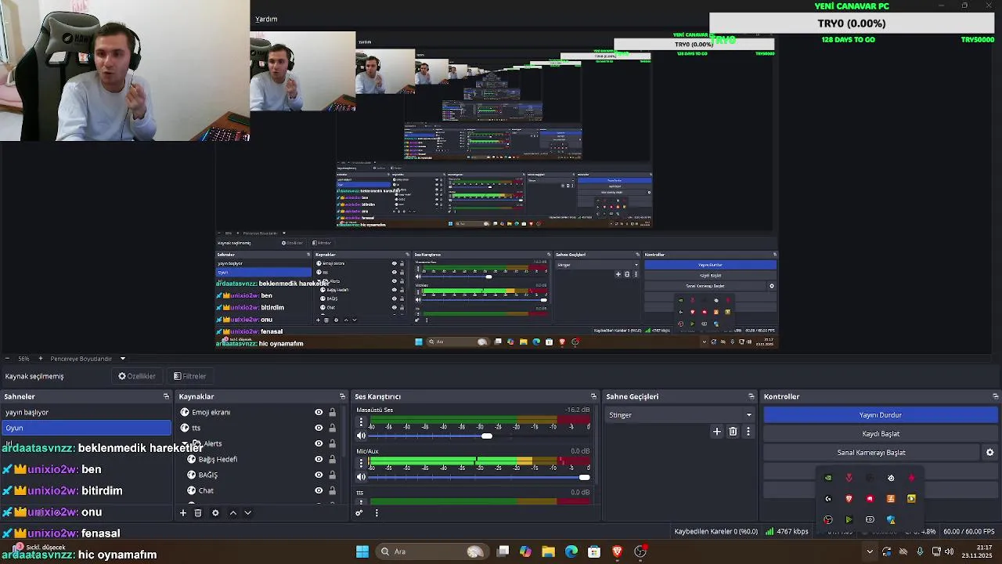The image size is (1002, 564).
Task: Open Copilot on the taskbar
Action: pos(525,551)
